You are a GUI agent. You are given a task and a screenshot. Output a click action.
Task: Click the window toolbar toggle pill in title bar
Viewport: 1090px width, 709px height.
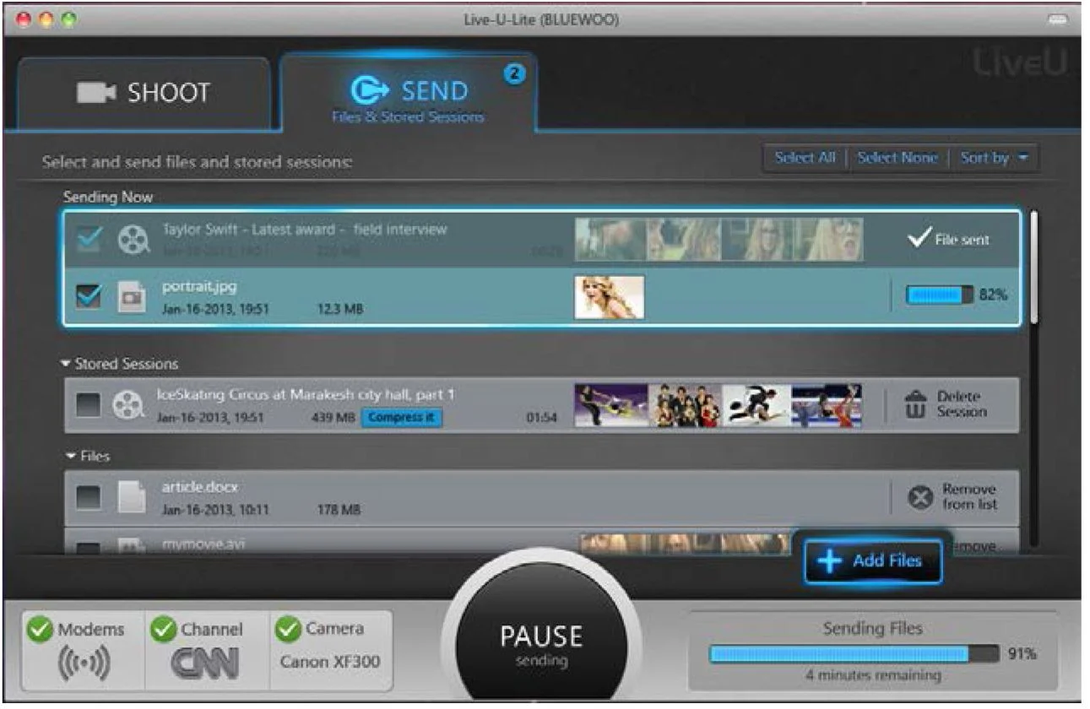(x=1057, y=19)
